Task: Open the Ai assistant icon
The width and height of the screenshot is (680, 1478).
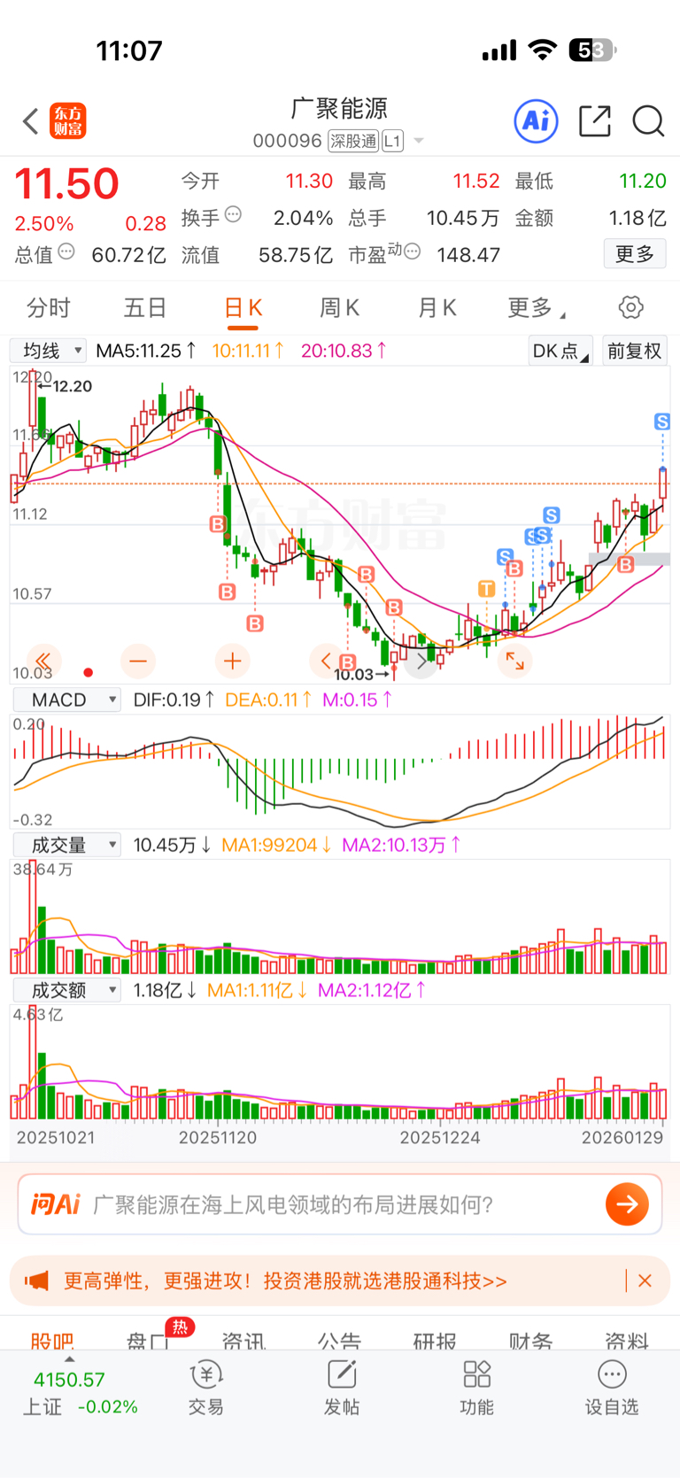Action: [x=537, y=121]
